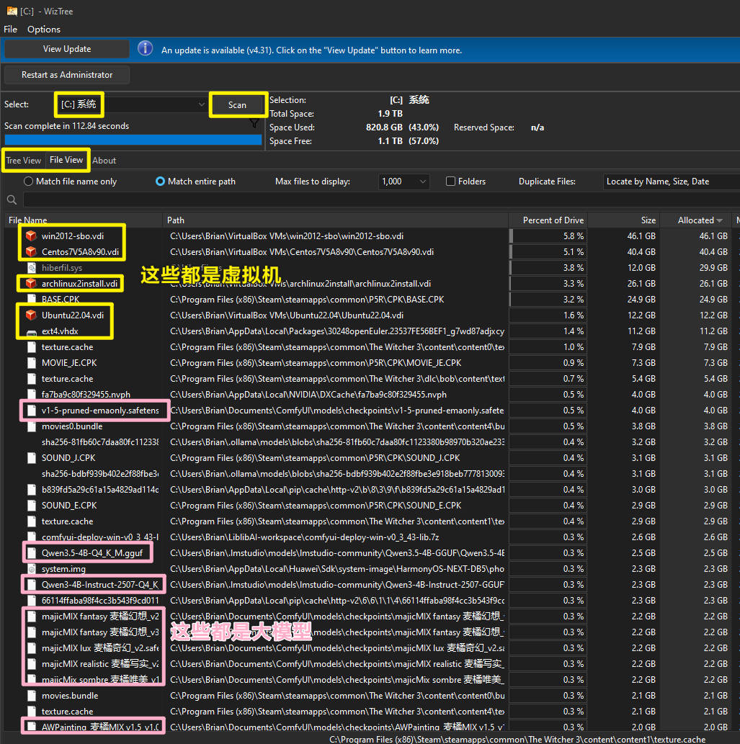
Task: Sort by the Size column header
Action: (x=624, y=220)
